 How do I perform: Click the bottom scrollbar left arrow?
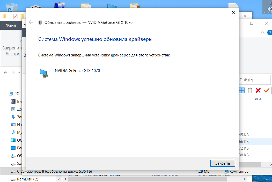tap(65, 179)
